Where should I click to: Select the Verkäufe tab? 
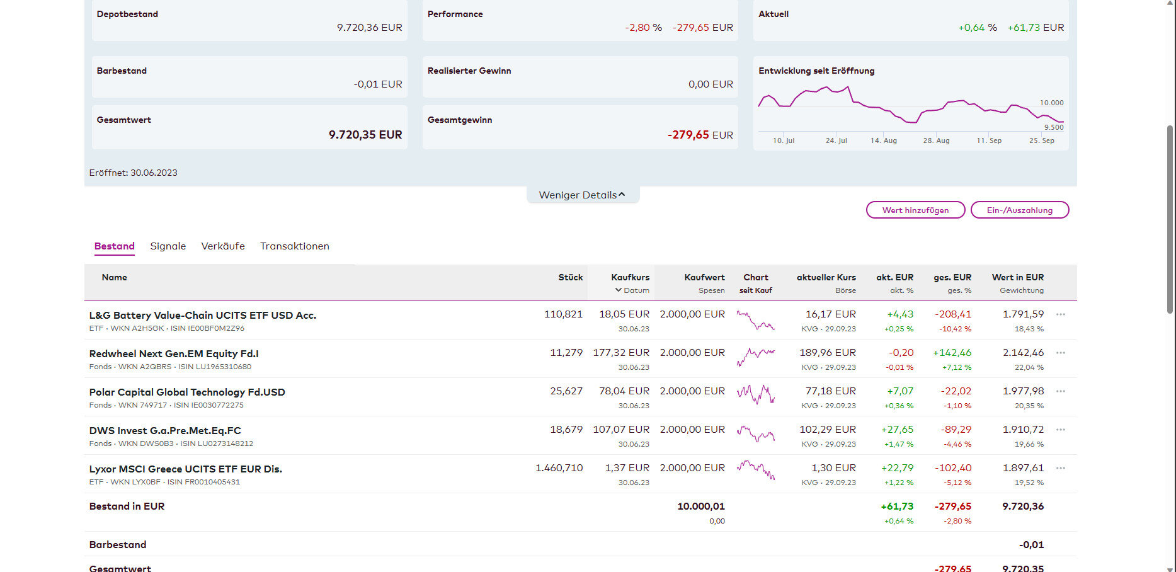(223, 246)
